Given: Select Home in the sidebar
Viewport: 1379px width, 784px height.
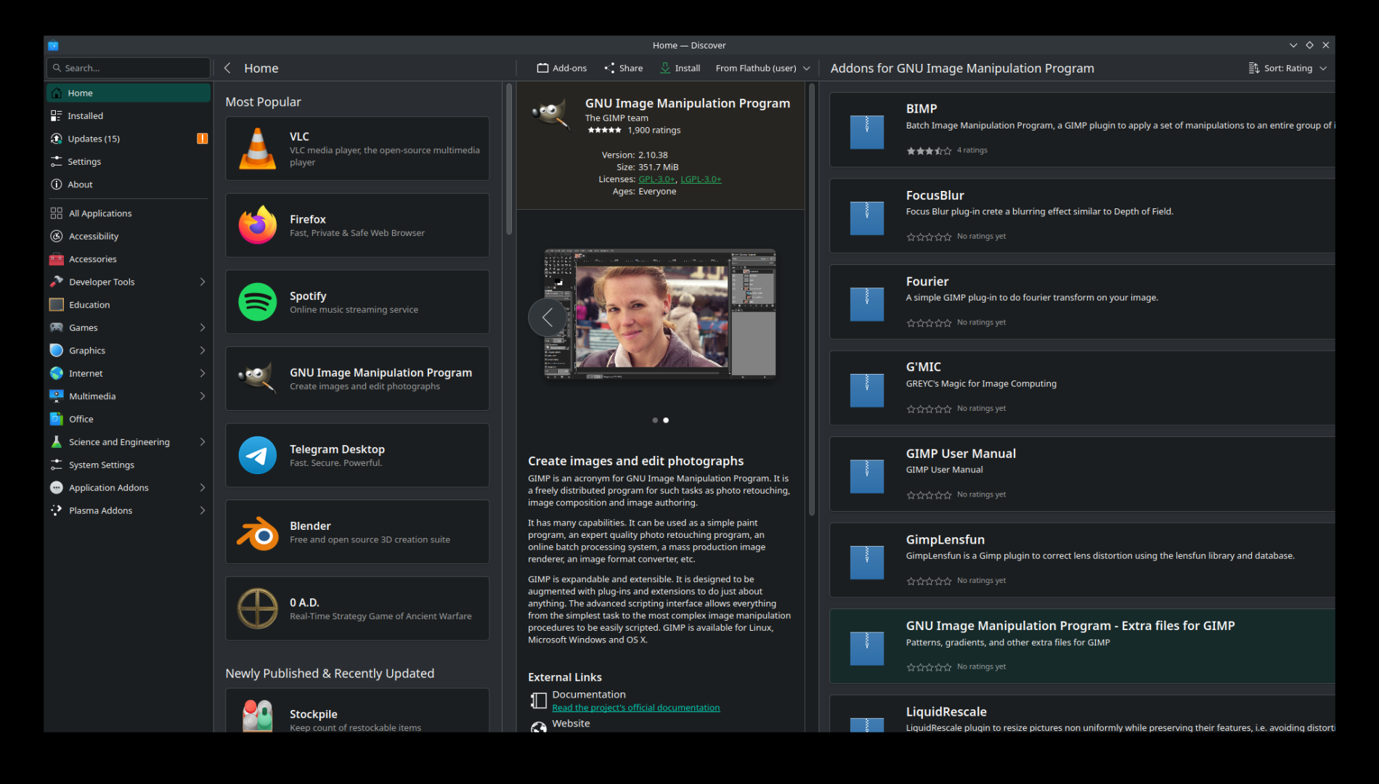Looking at the screenshot, I should click(x=129, y=93).
